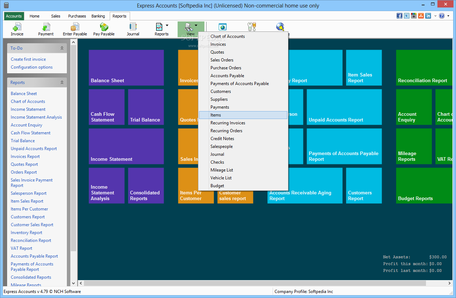Image resolution: width=456 pixels, height=298 pixels.
Task: Click the Pay Payable toolbar icon
Action: coord(104,27)
